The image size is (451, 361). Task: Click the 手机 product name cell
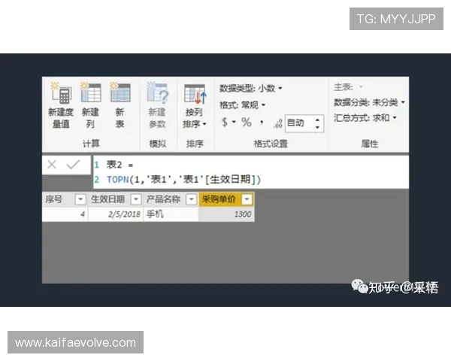(x=171, y=214)
